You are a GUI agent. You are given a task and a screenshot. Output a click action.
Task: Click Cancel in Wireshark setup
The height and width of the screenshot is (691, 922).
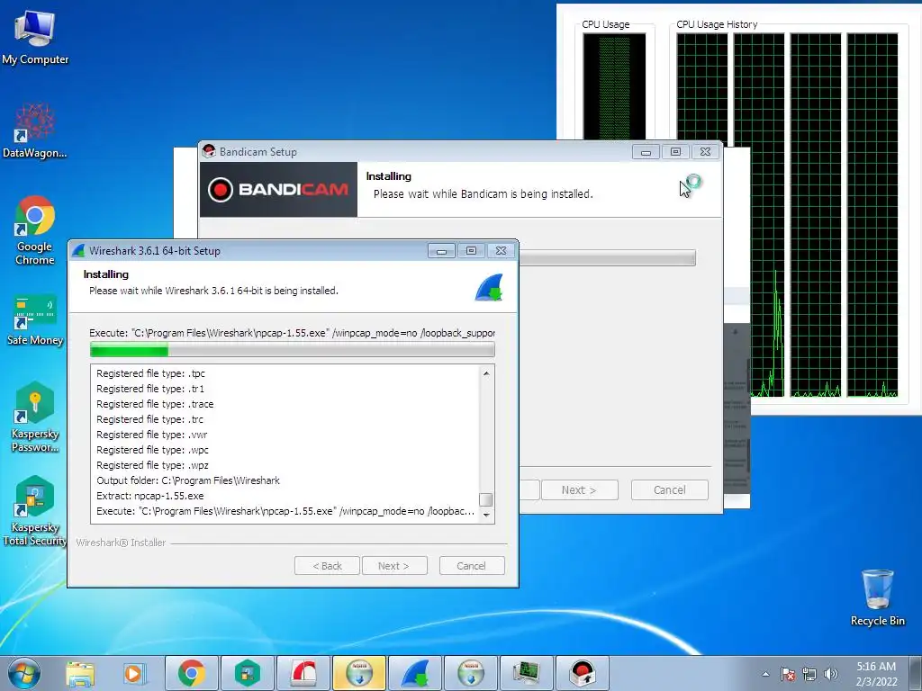472,565
